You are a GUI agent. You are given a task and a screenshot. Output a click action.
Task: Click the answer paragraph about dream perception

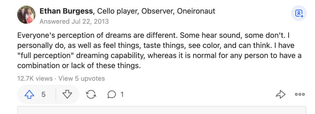pos(159,51)
